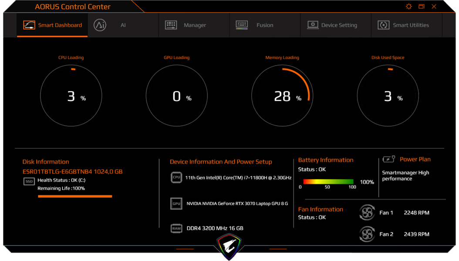Click the Disk Information heading

pyautogui.click(x=46, y=162)
